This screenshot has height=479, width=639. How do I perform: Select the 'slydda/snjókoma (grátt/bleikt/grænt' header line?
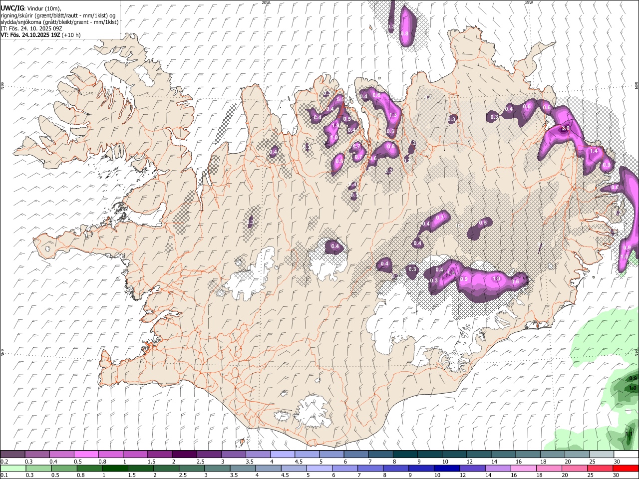[x=59, y=22]
